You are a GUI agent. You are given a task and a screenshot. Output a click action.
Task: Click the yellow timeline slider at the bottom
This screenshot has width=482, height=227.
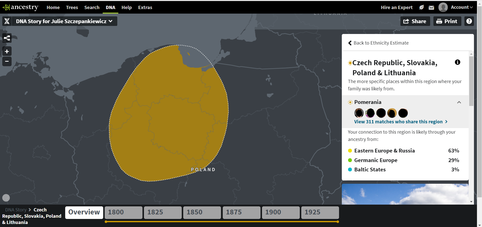point(221,222)
